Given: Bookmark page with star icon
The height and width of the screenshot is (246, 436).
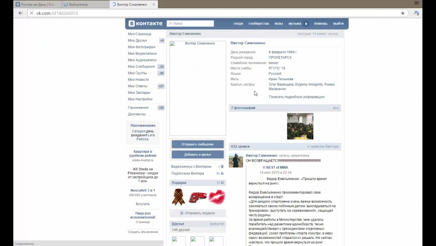Looking at the screenshot, I should pos(403,13).
